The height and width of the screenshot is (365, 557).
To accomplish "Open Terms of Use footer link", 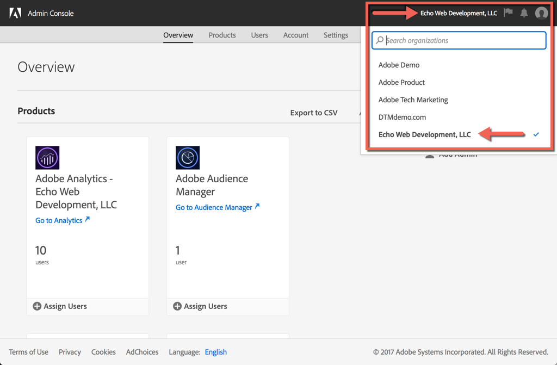I will click(x=28, y=352).
